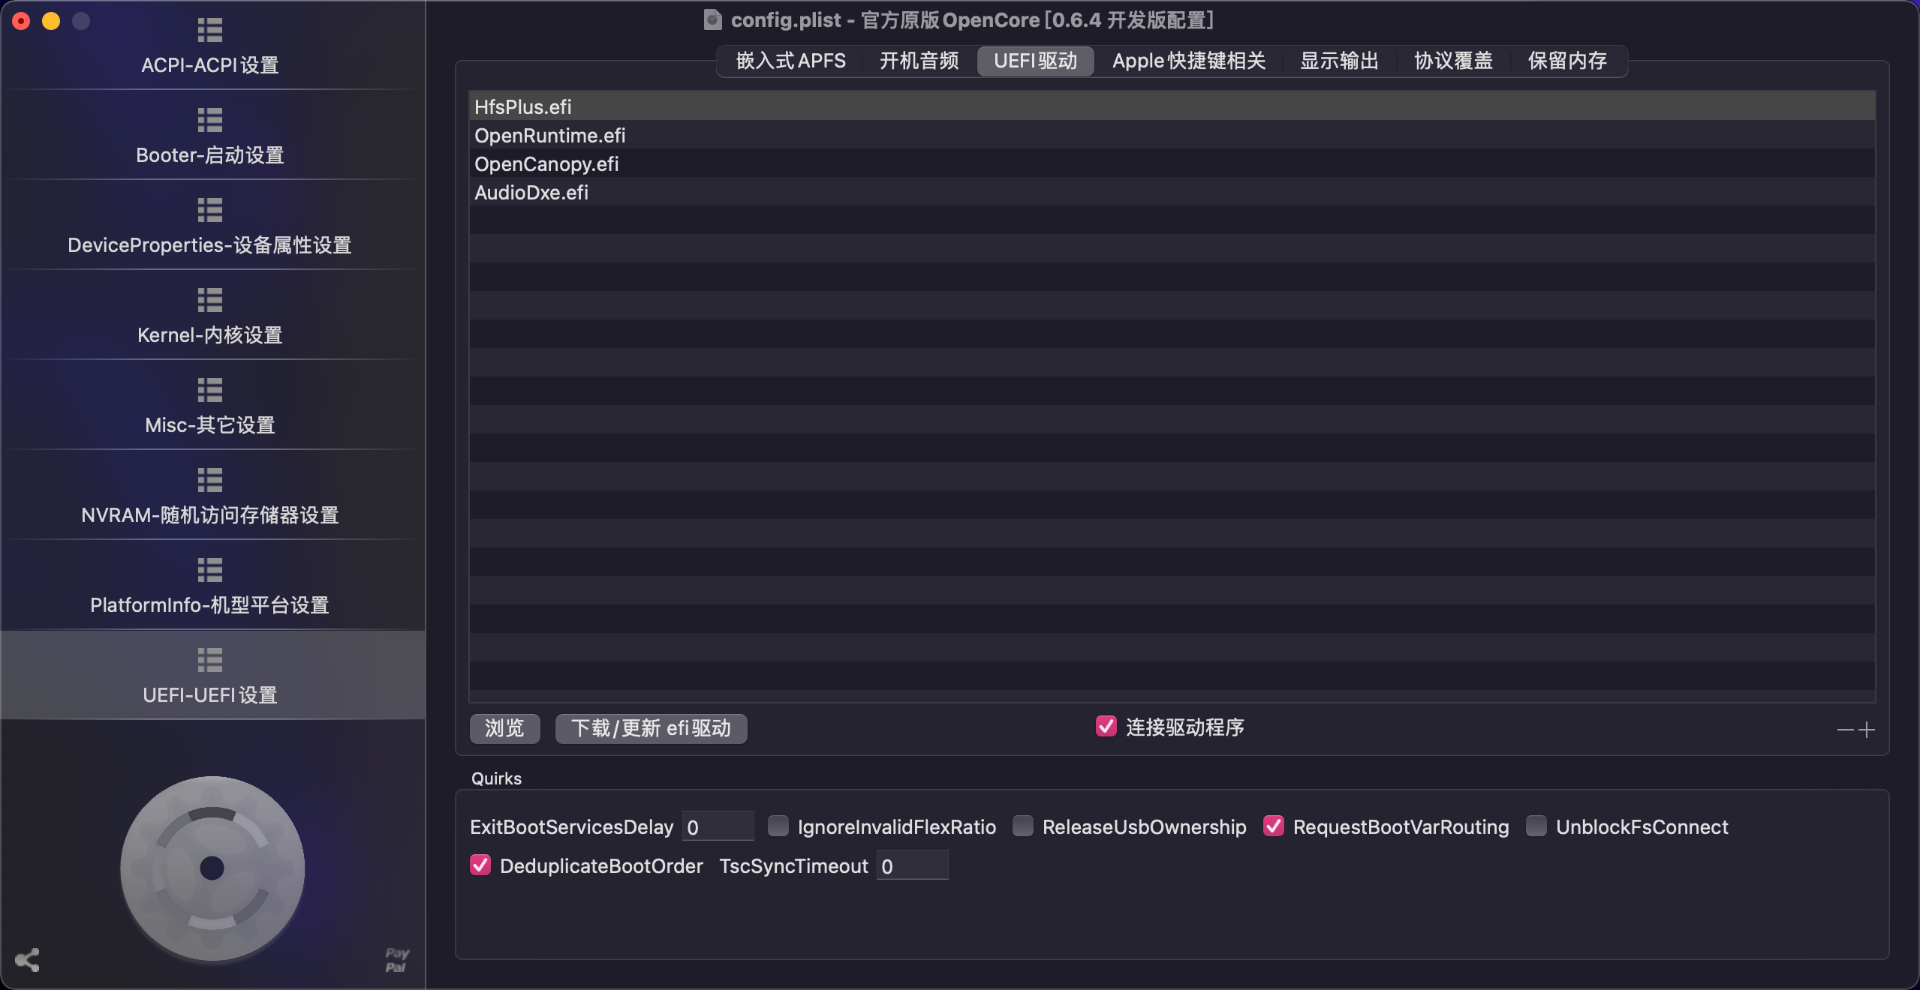
Task: Click the TscSyncTimeout input field
Action: point(913,865)
